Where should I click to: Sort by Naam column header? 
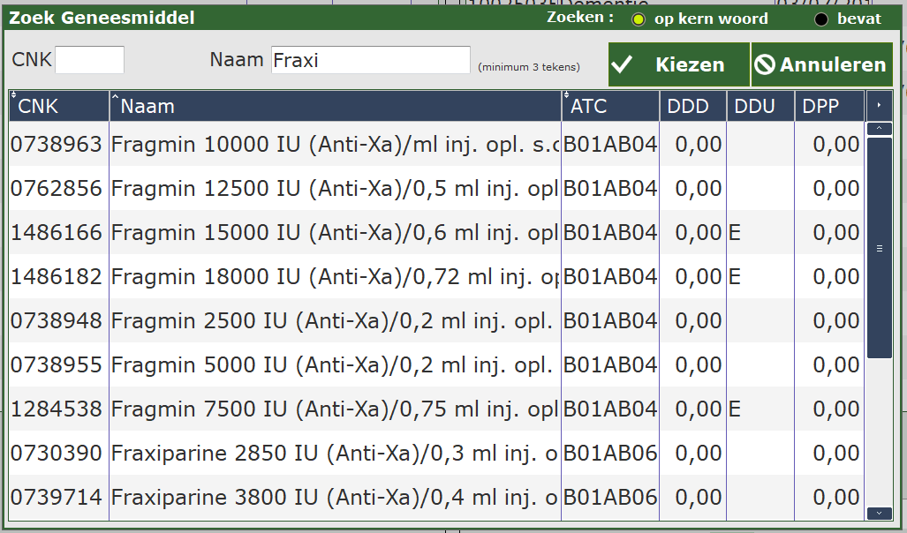336,107
